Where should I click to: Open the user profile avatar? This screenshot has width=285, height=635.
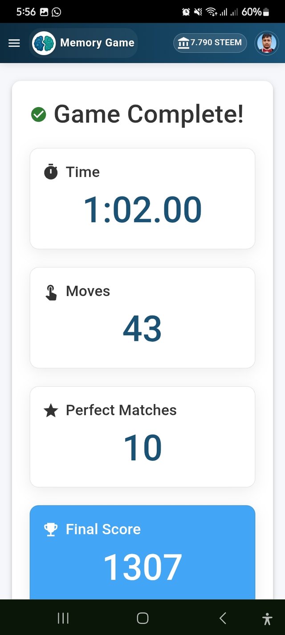[x=267, y=43]
